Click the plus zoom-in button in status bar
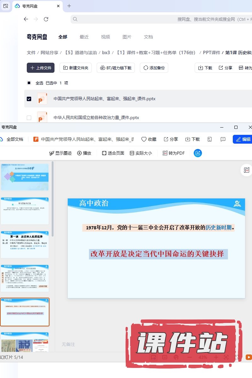Image resolution: width=252 pixels, height=378 pixels. (216, 357)
